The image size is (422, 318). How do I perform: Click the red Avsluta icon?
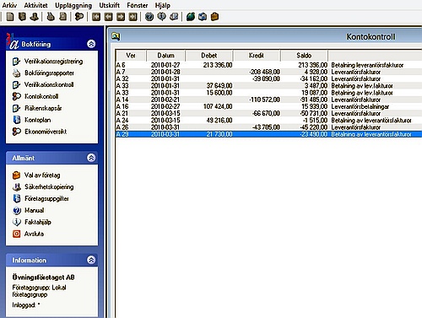pyautogui.click(x=17, y=234)
